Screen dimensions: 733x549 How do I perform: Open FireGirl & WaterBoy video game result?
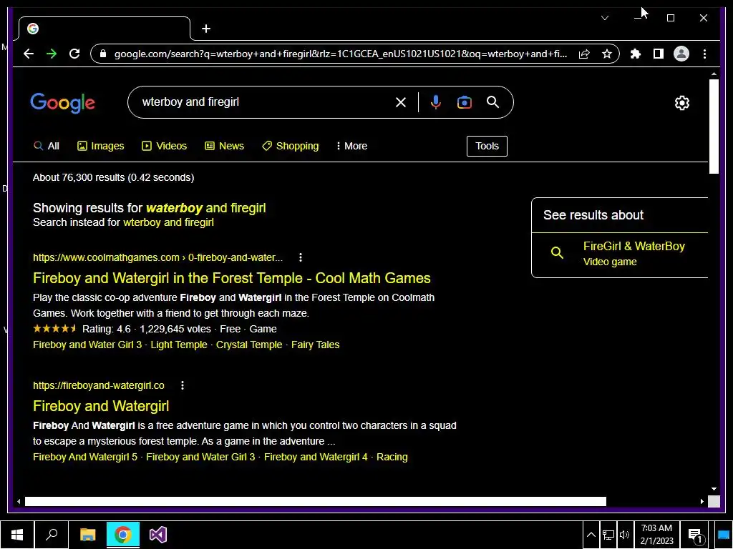click(x=619, y=254)
